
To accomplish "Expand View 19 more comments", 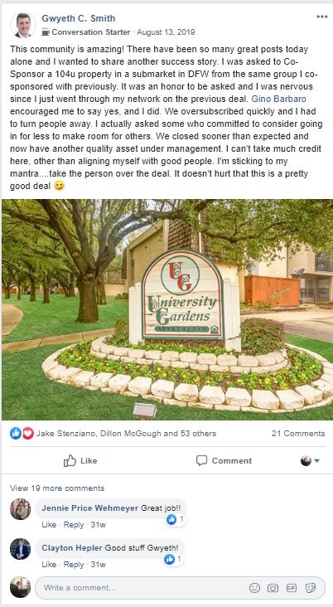I will pos(57,488).
